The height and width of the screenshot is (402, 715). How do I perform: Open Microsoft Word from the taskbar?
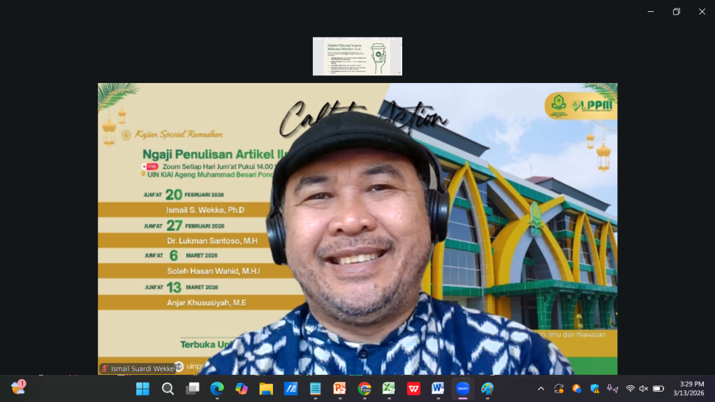[x=437, y=389]
